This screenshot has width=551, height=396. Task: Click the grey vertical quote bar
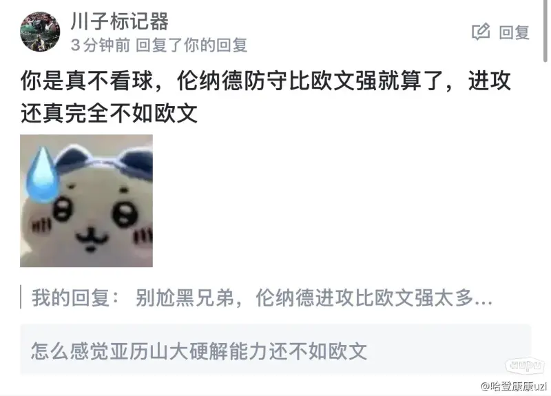[x=21, y=298]
